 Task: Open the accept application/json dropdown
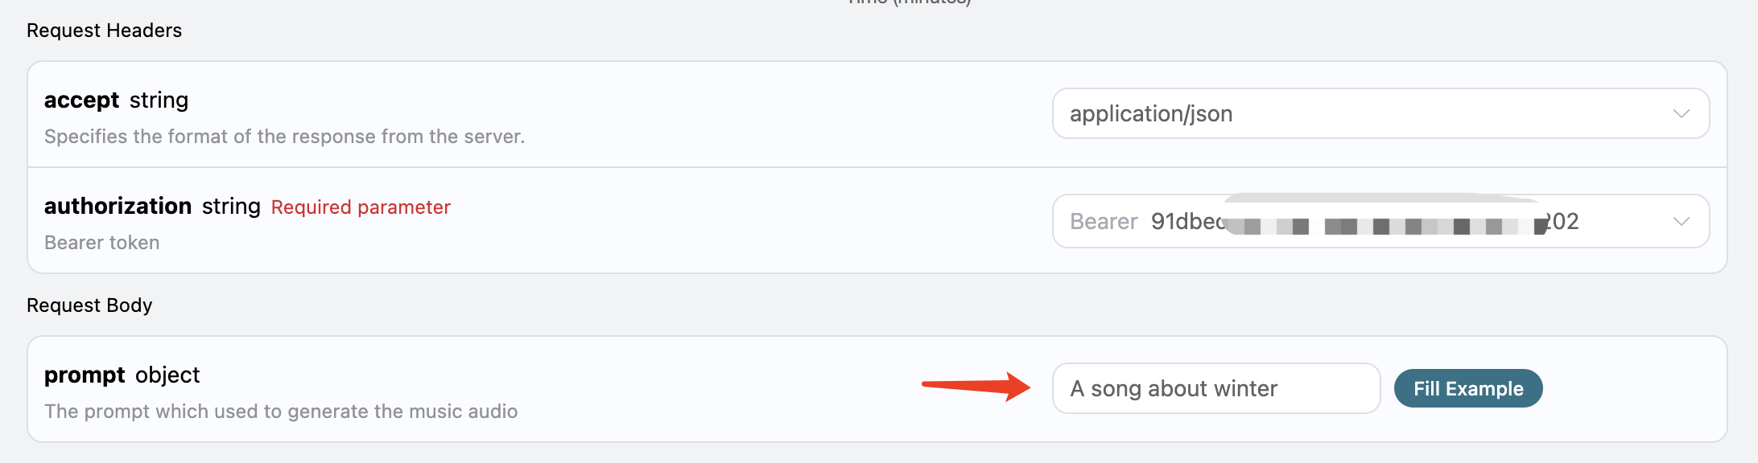point(1368,114)
